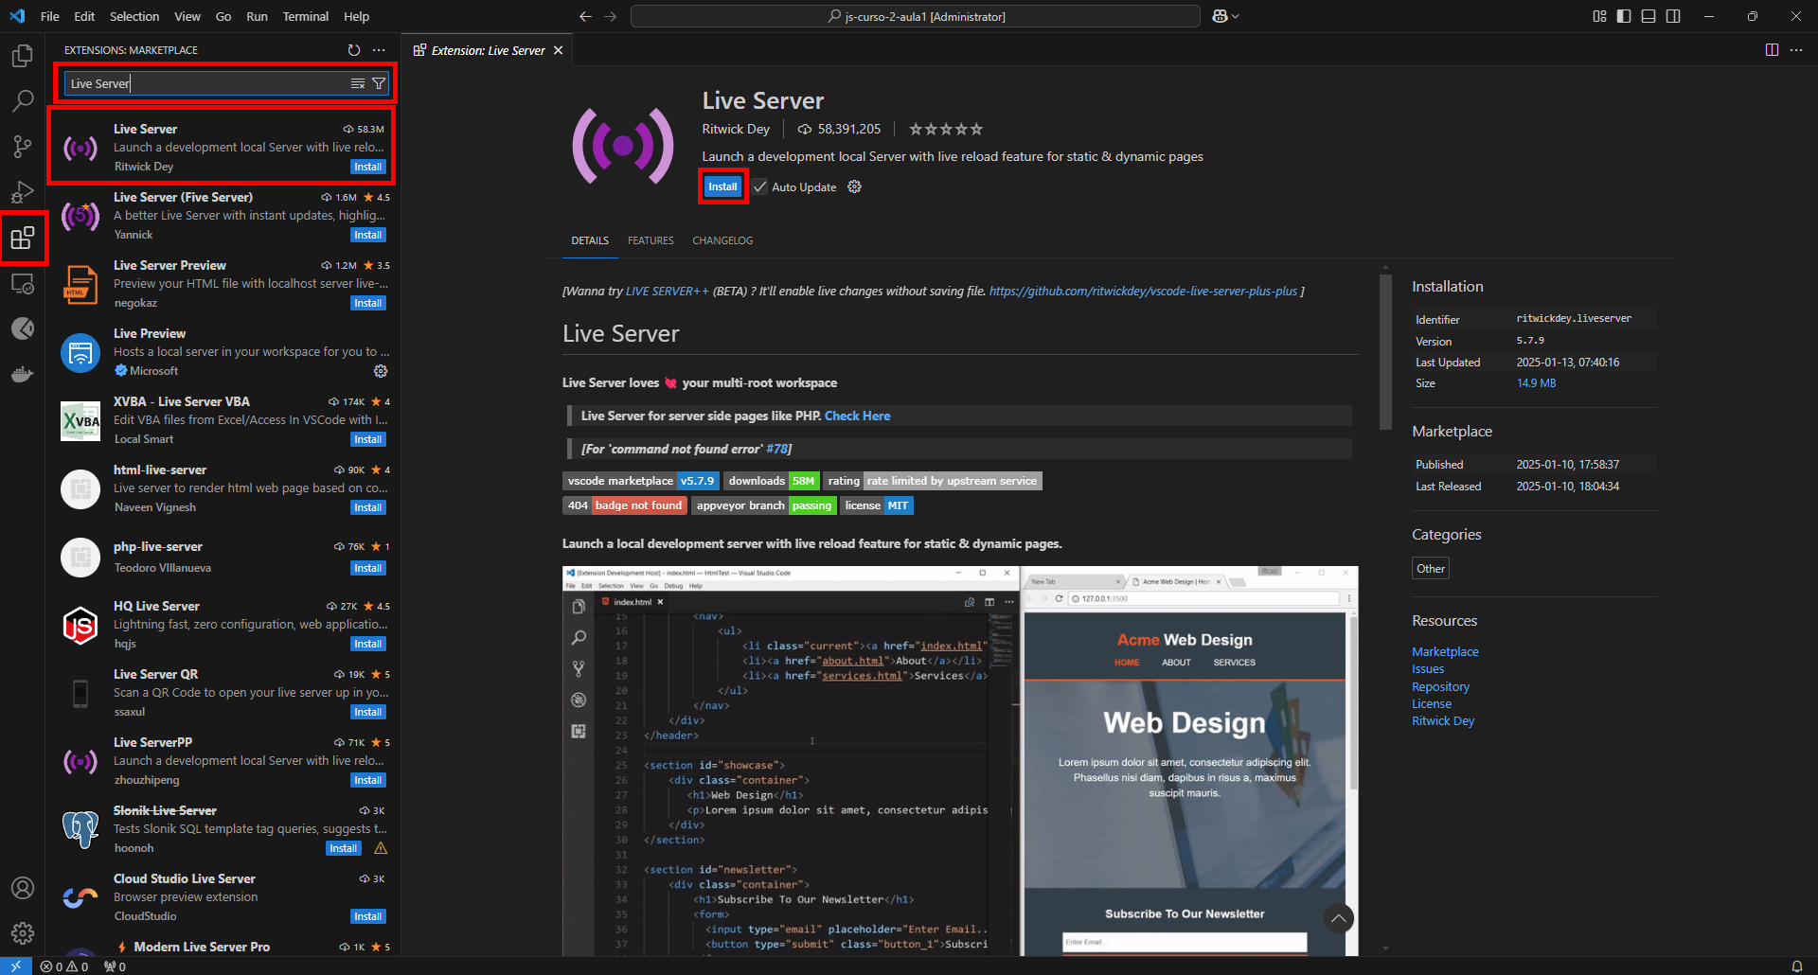Image resolution: width=1818 pixels, height=975 pixels.
Task: Open Accounts menu in activity bar
Action: point(23,888)
